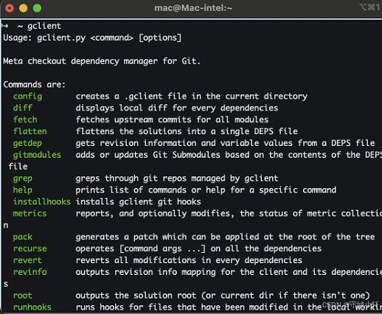
Task: Click the metrics command label
Action: click(29, 214)
